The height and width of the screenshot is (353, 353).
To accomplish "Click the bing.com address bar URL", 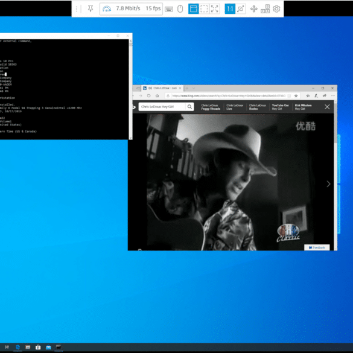I will (229, 96).
